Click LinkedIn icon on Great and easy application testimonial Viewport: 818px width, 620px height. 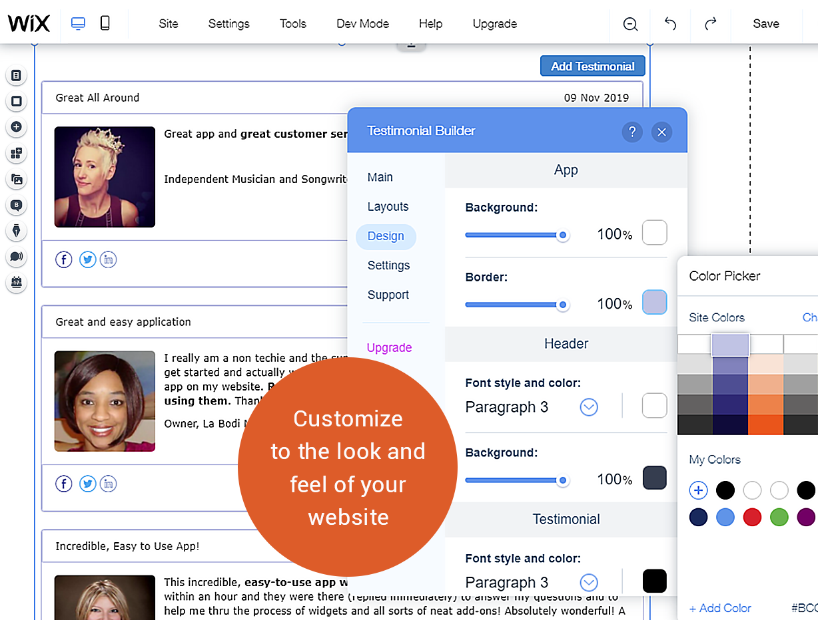[108, 484]
